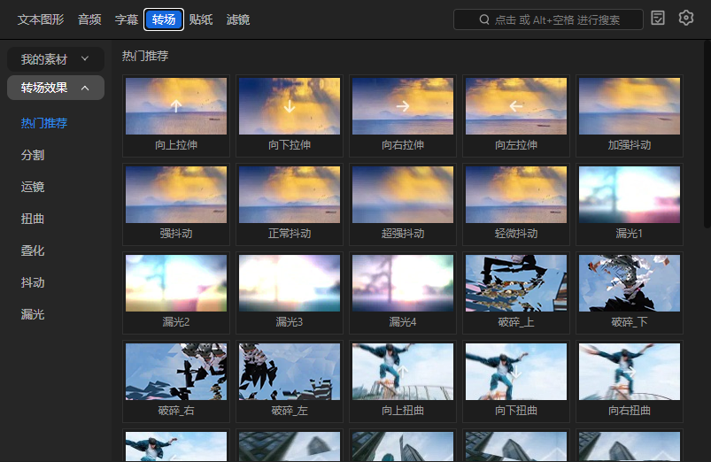
Task: Select the 破碎_下 transition thumbnail
Action: click(x=630, y=283)
